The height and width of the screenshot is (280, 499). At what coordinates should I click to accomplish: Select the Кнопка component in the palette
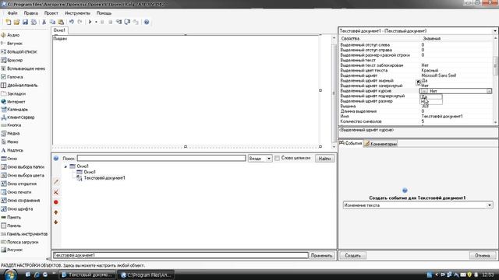pos(11,125)
